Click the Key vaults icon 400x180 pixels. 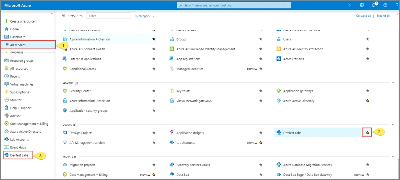pyautogui.click(x=172, y=91)
